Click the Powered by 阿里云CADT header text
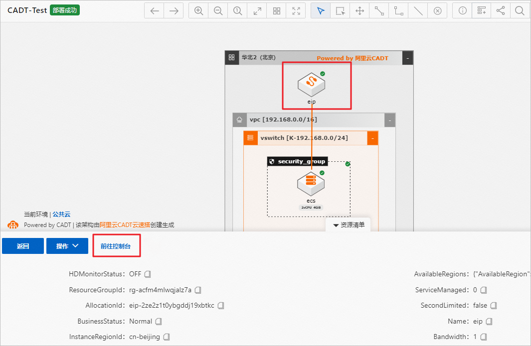Viewport: 531px width, 346px height. coord(352,58)
